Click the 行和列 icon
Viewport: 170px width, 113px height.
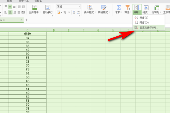click(157, 7)
